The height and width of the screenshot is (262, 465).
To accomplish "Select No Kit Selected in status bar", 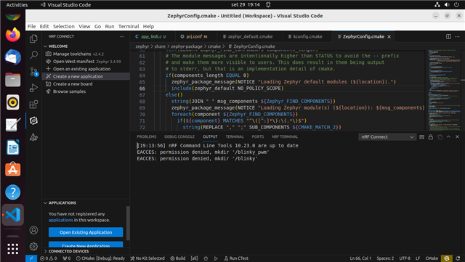I will click(x=147, y=258).
